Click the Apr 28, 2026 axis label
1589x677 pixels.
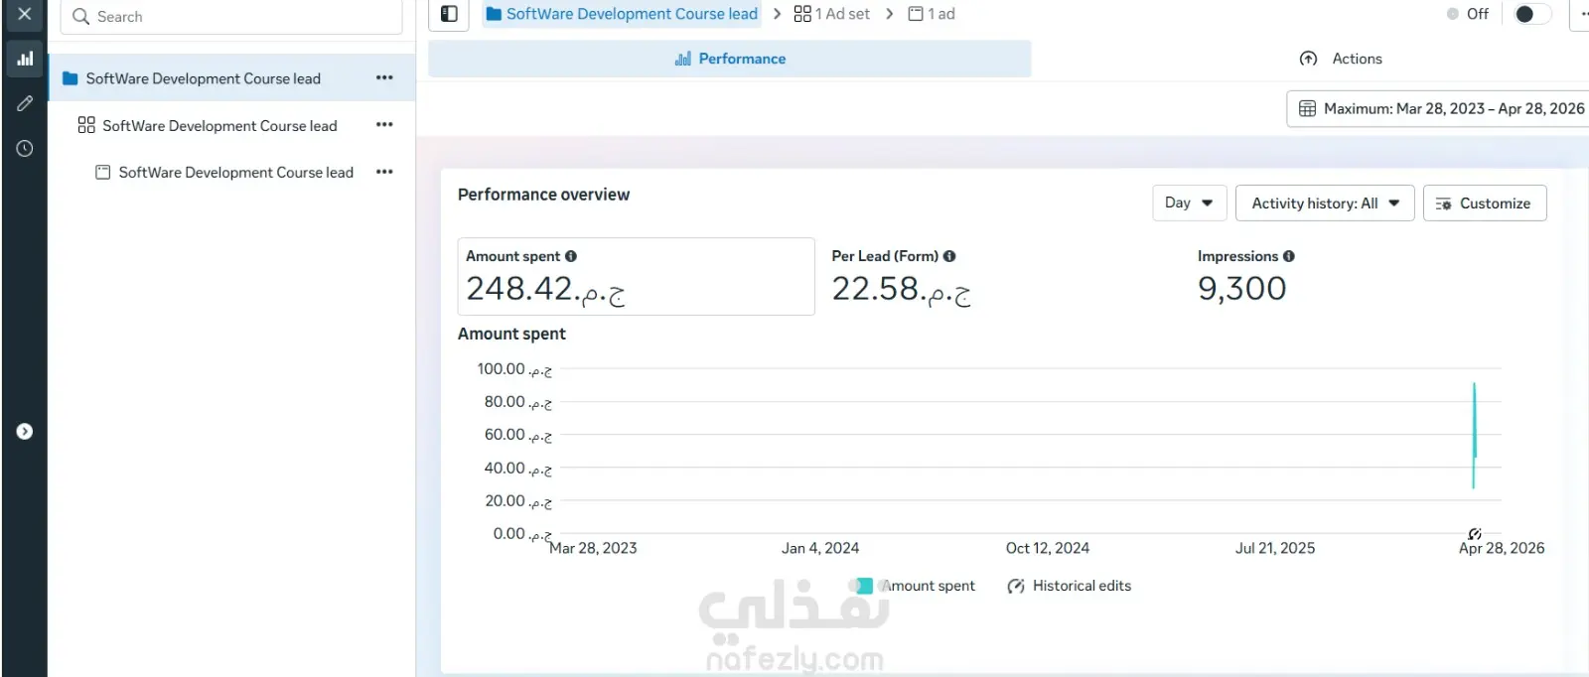(x=1502, y=548)
